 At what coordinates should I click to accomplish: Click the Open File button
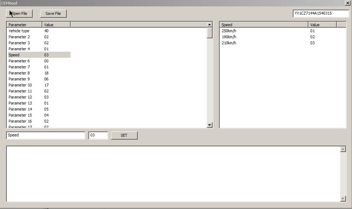click(19, 13)
